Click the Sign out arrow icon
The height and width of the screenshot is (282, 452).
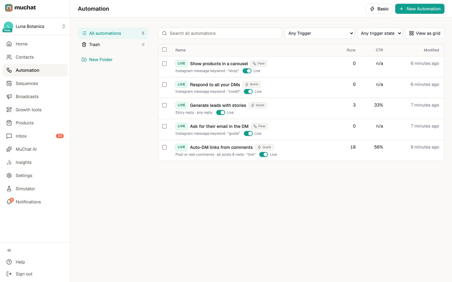9,274
